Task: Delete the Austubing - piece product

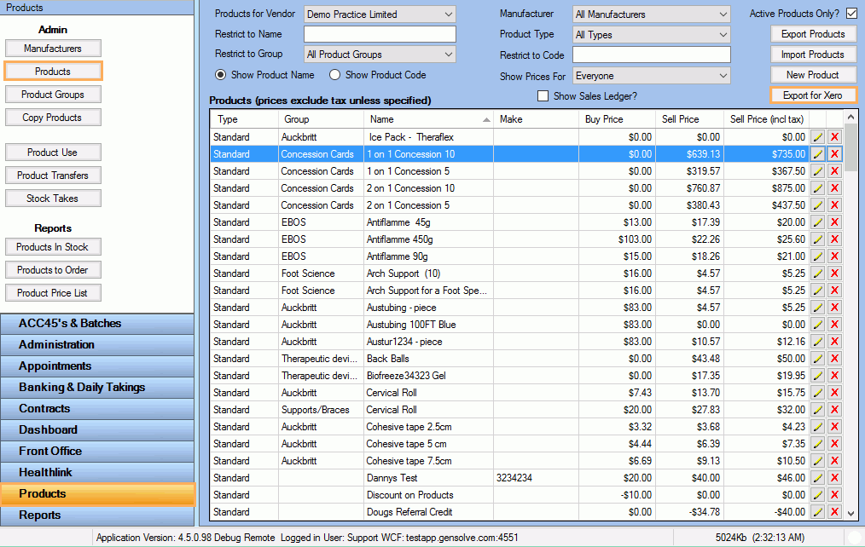Action: point(834,308)
